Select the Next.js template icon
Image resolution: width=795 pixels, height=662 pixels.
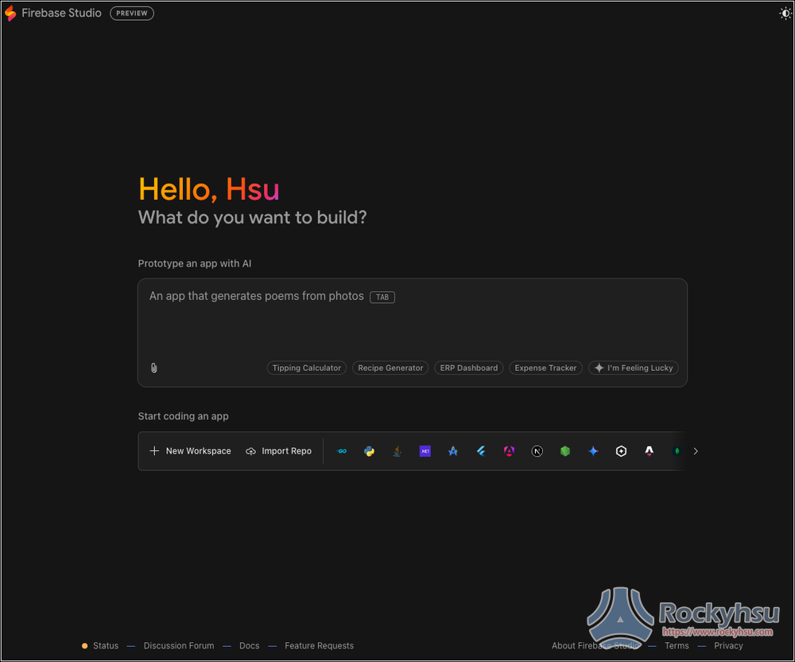[x=537, y=451]
